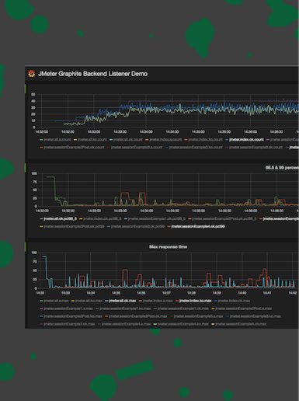
Task: Click the green row handle beside the Max response time graph
Action: tap(26, 246)
